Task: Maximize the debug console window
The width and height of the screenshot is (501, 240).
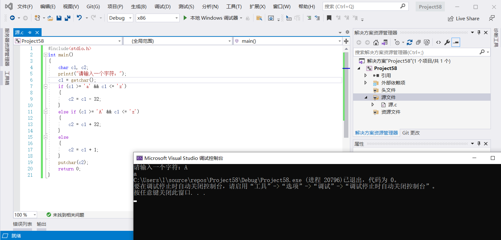Action: click(x=493, y=158)
